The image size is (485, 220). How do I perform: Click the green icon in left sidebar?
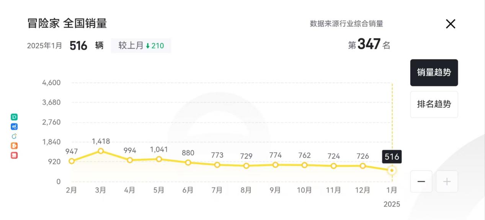14,117
